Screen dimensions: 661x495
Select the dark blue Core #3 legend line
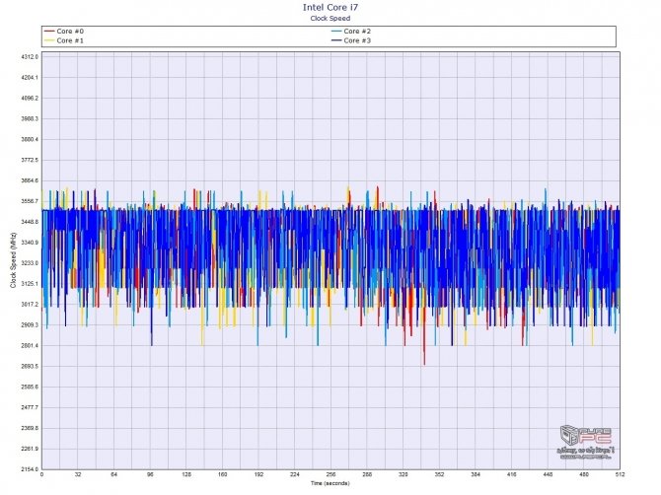click(x=336, y=40)
